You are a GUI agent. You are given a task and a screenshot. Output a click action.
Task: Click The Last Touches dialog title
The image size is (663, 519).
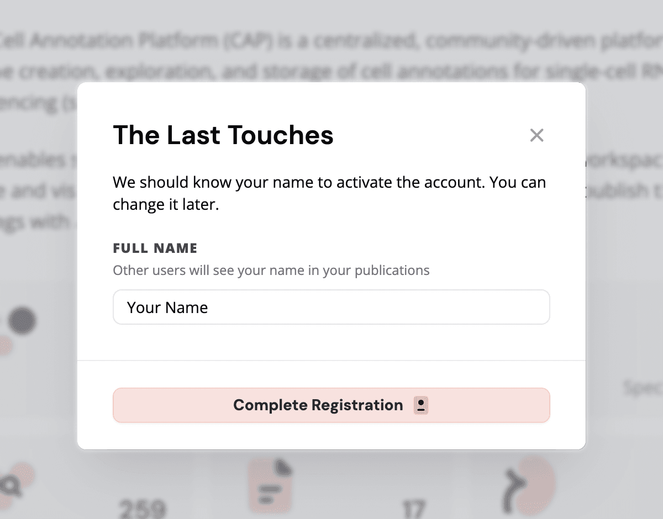[223, 135]
